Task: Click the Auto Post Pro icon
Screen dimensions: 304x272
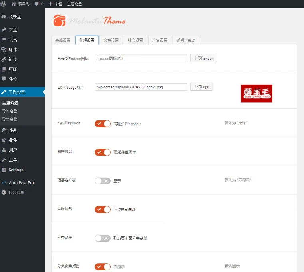Action: click(x=4, y=183)
